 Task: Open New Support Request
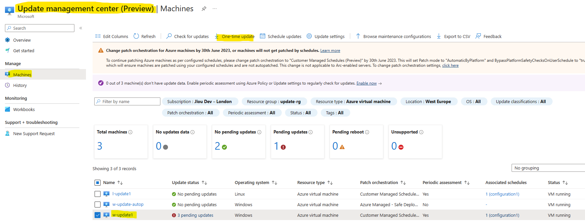coord(34,133)
